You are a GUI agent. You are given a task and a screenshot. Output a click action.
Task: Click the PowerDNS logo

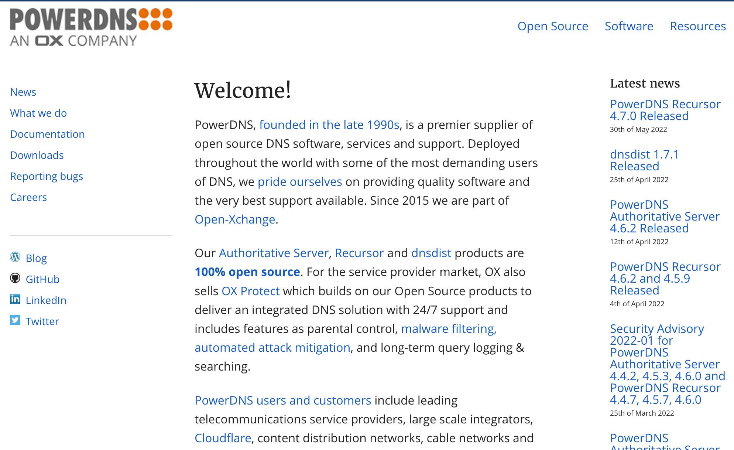pos(91,27)
